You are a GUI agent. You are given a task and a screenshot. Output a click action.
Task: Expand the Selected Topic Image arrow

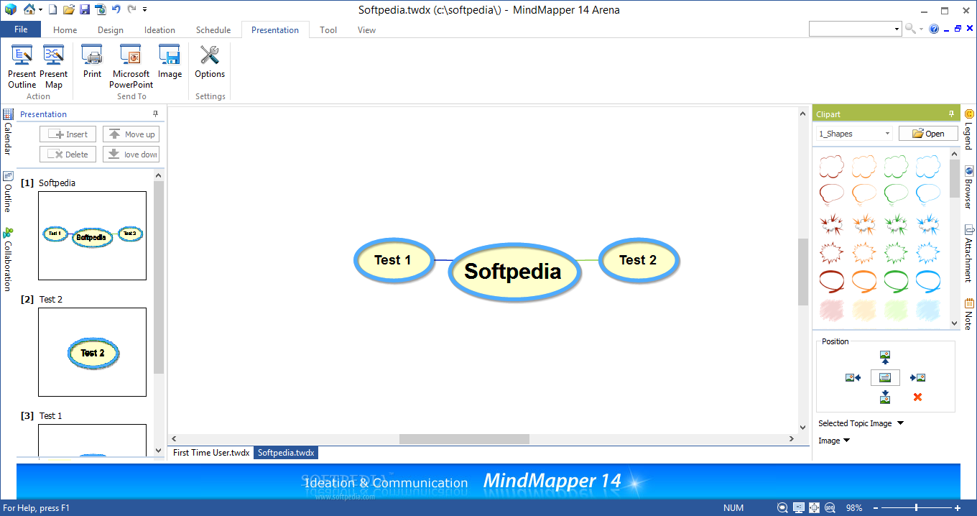(x=901, y=423)
